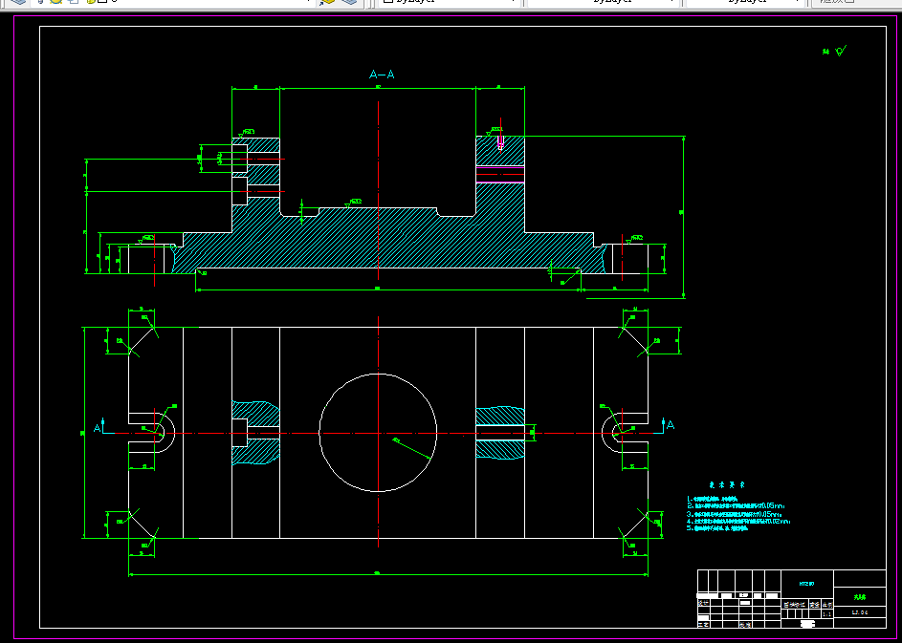The width and height of the screenshot is (902, 643).
Task: Select the "A-A" section view title
Action: 382,75
